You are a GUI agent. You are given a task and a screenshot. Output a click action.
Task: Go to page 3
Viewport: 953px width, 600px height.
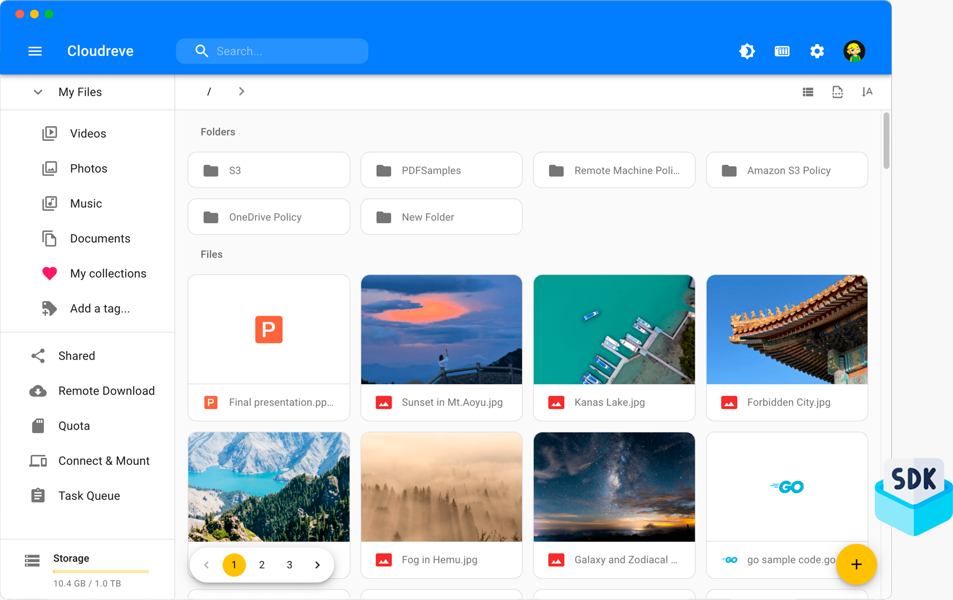point(290,565)
